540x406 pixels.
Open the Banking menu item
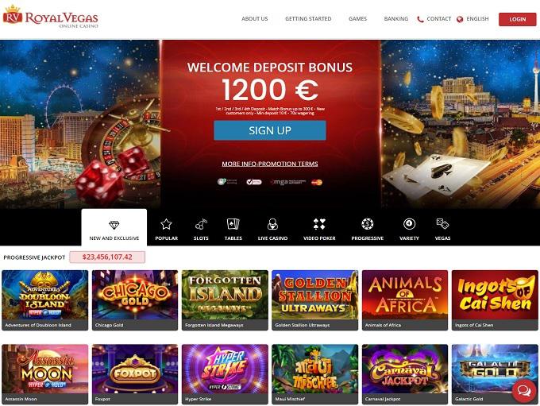[x=396, y=19]
